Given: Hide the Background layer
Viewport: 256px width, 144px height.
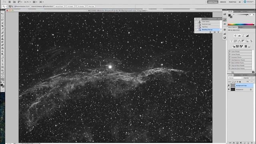Looking at the screenshot, I should 229,89.
